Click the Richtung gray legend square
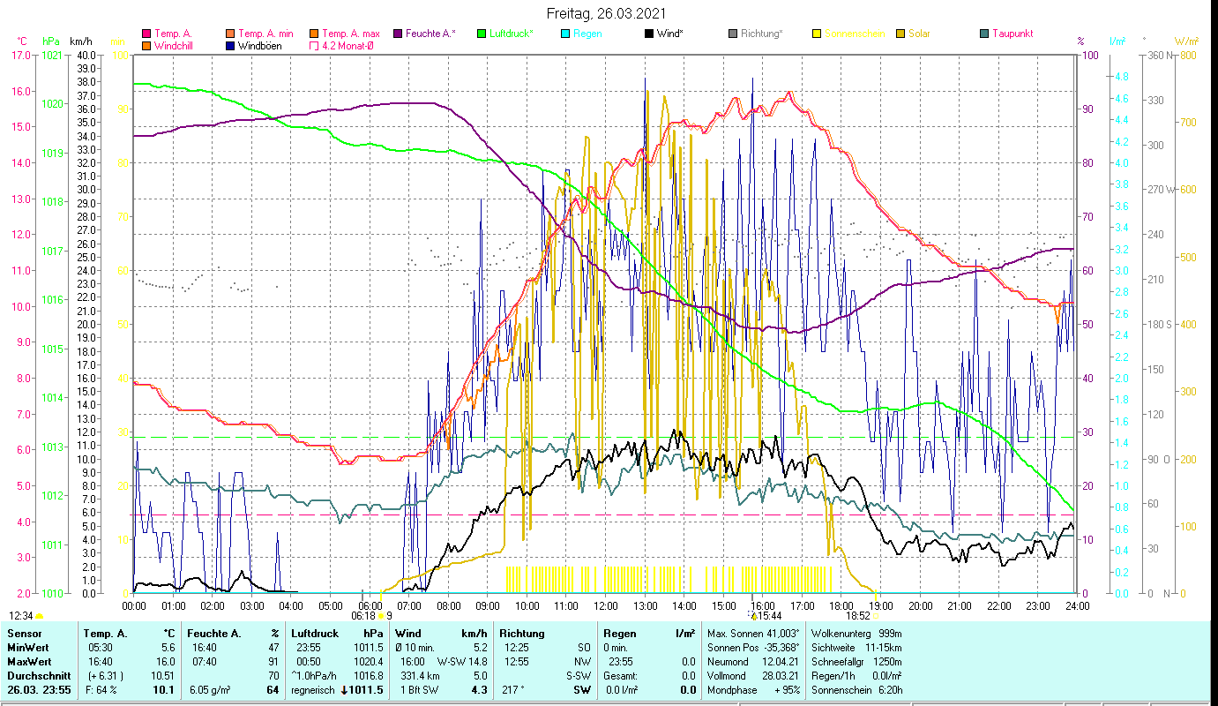 [x=733, y=34]
